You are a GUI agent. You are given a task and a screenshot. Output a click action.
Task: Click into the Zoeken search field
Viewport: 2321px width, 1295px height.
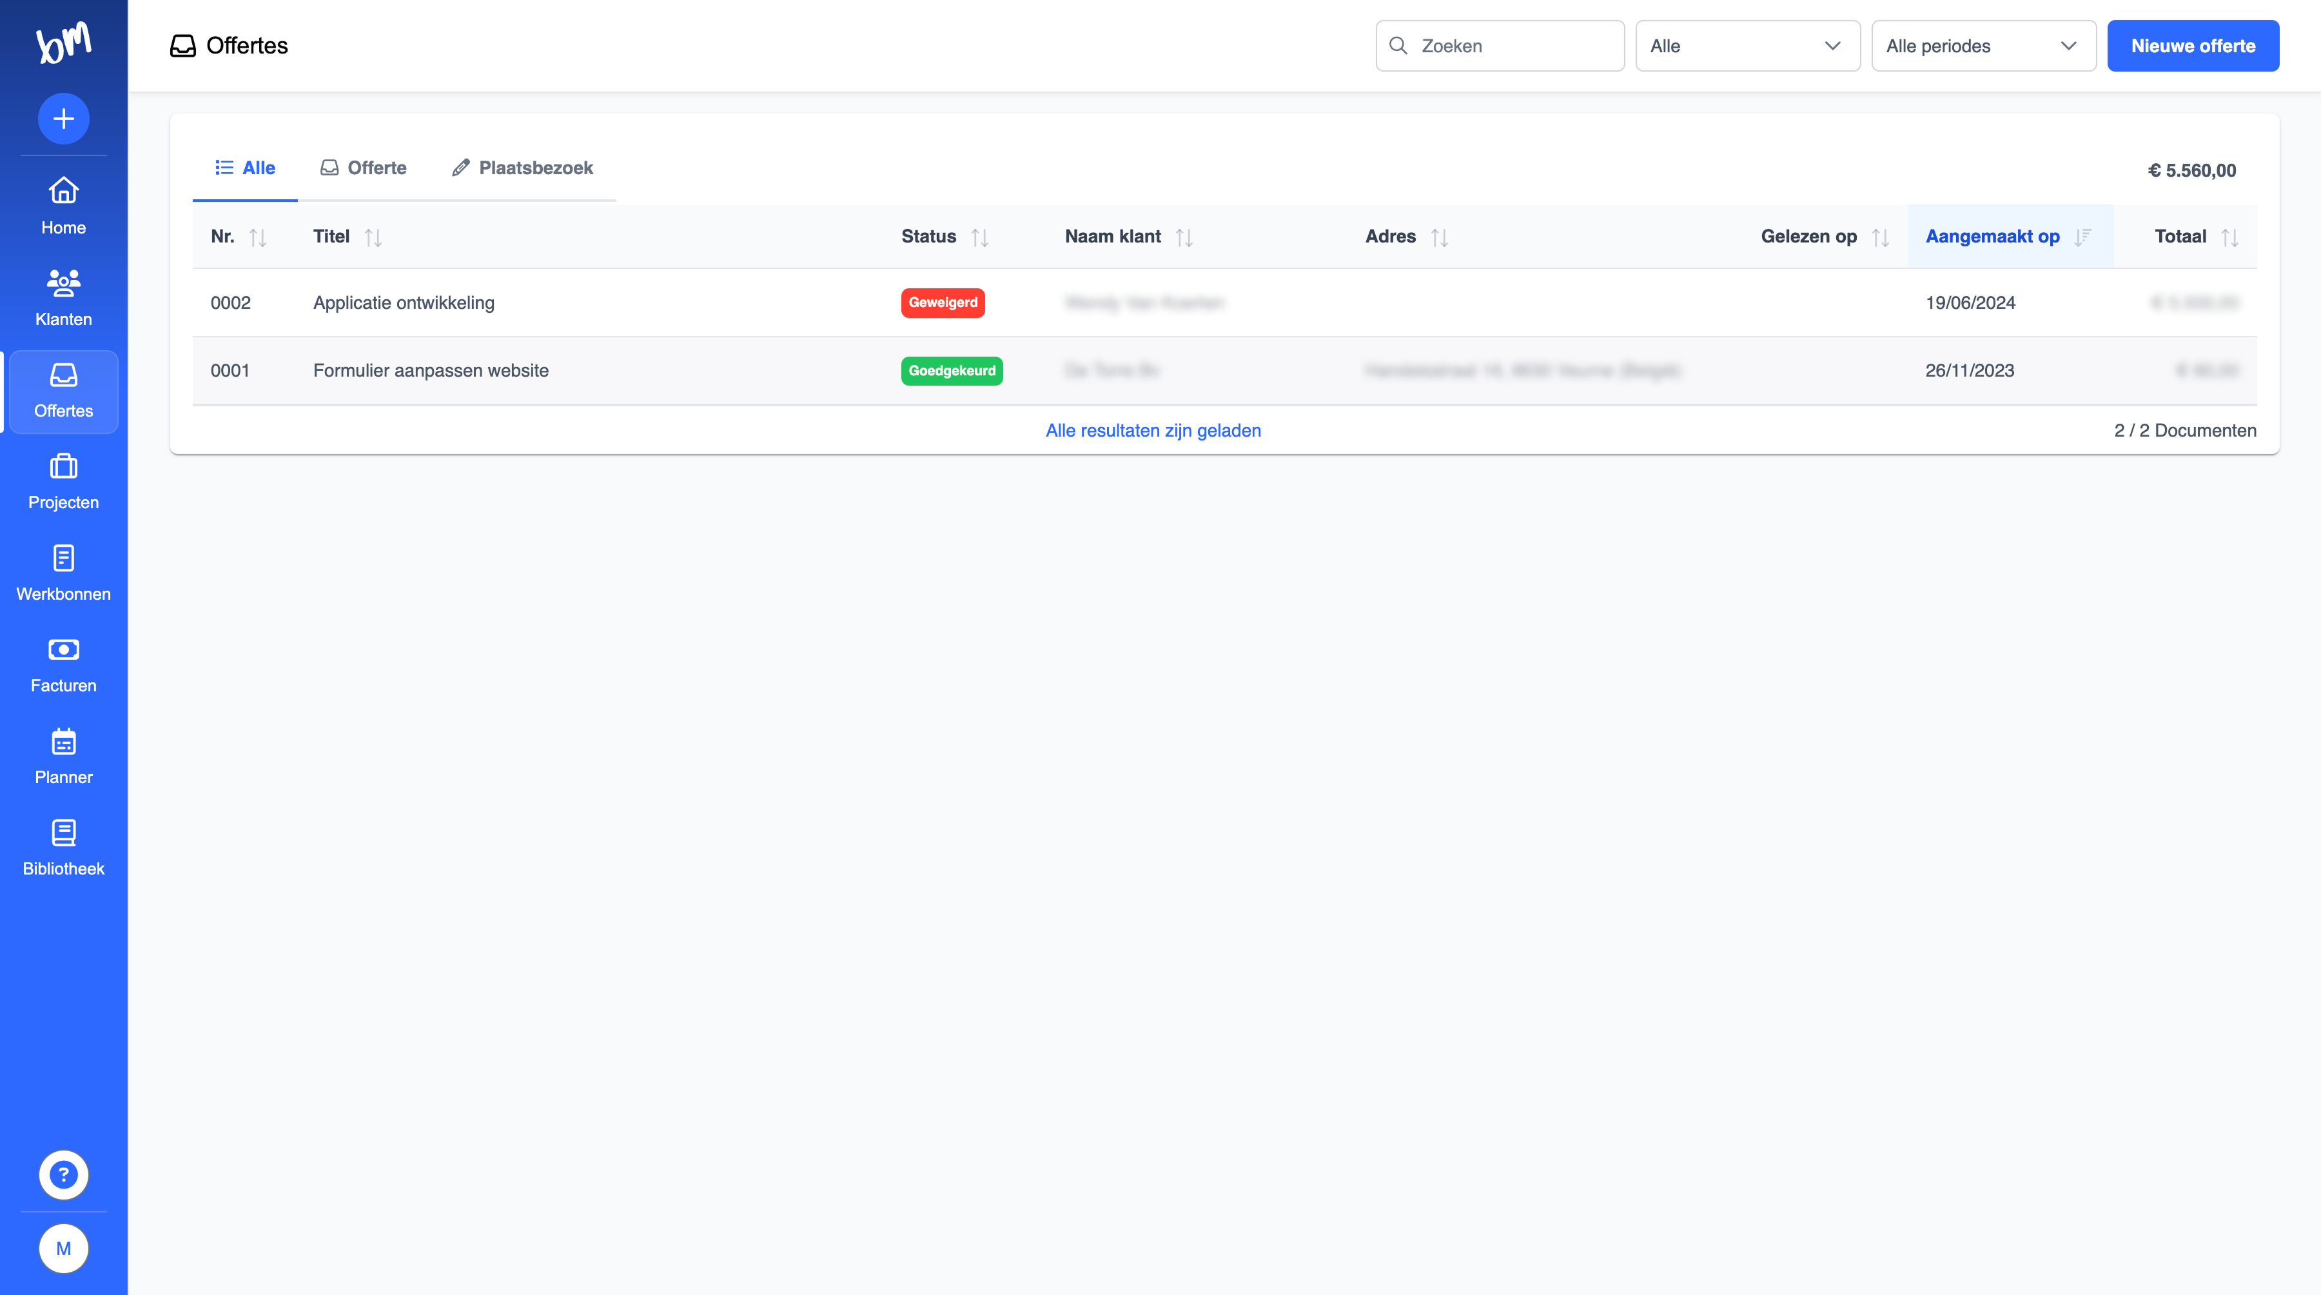1514,46
